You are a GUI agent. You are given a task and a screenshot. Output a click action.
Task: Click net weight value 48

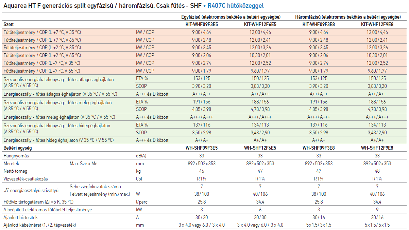[x=377, y=171]
